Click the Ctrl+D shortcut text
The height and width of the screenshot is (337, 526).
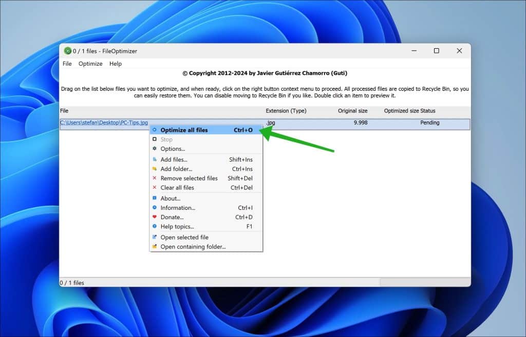coord(244,217)
